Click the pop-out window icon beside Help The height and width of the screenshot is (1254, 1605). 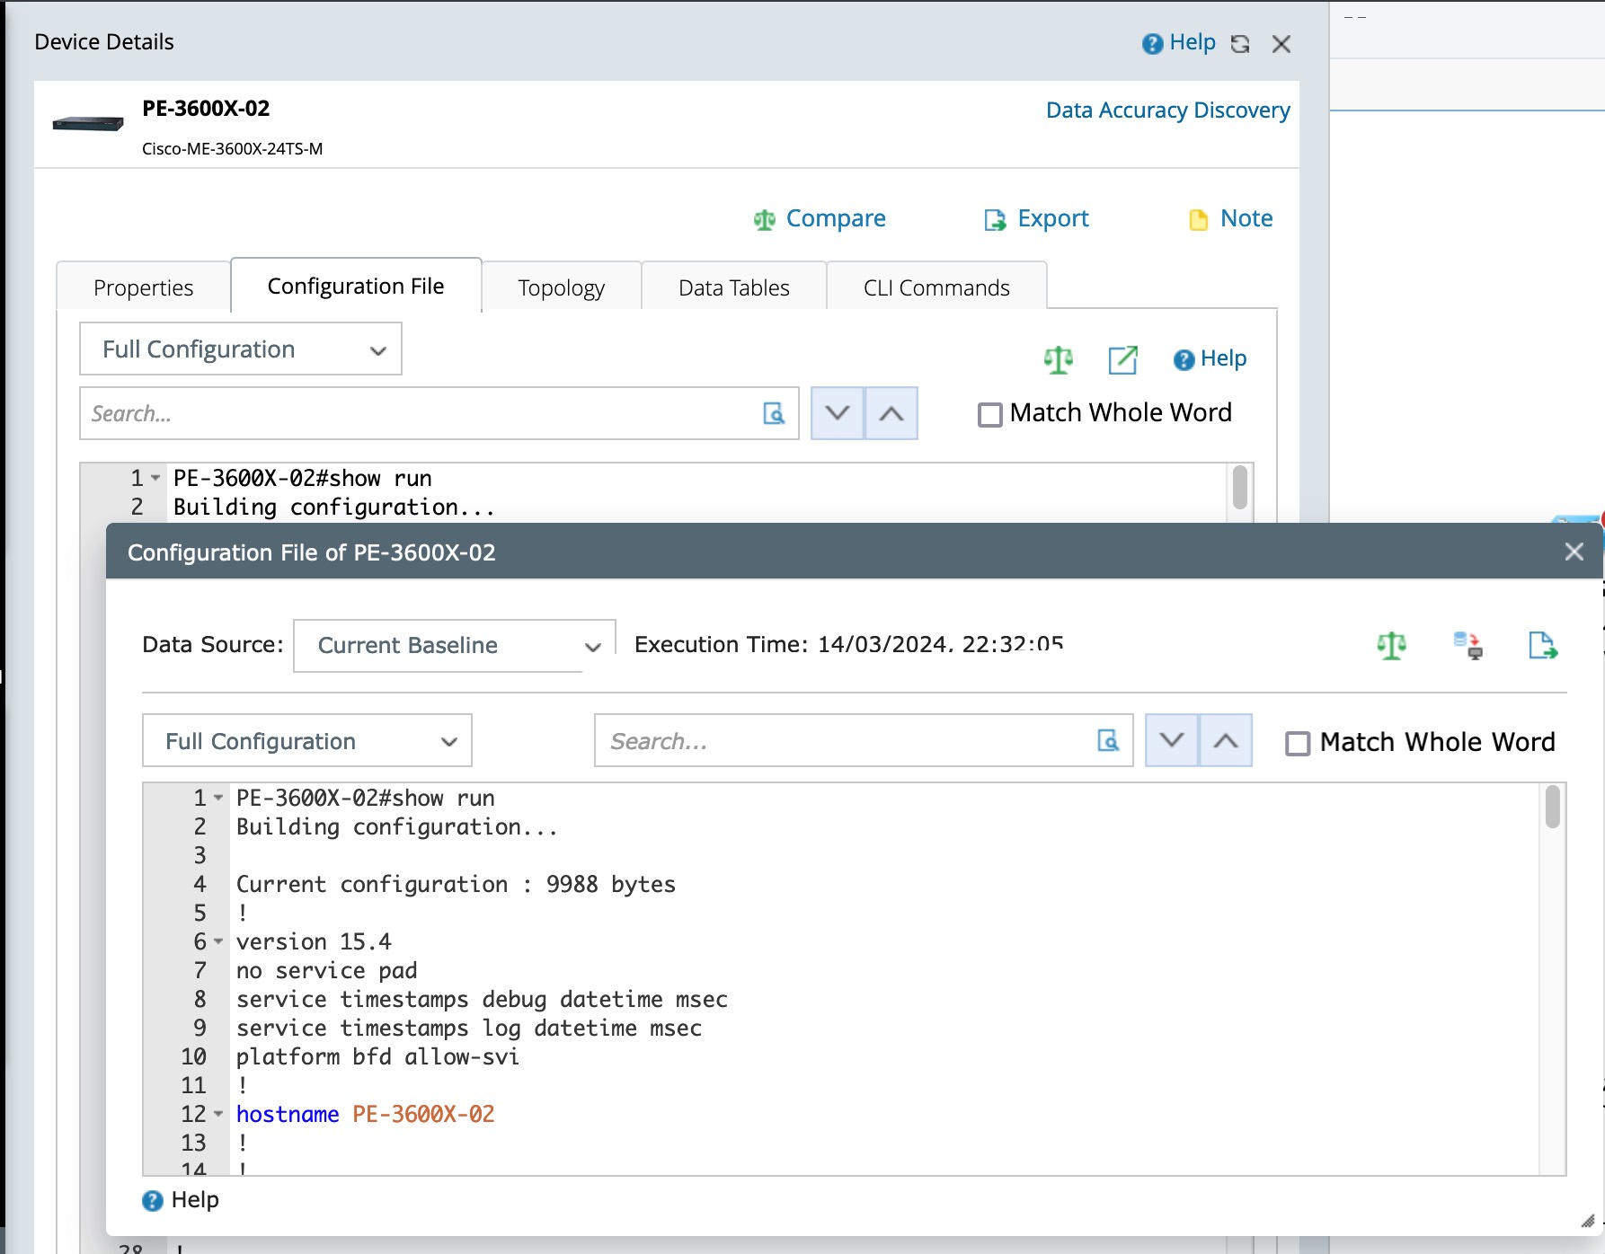(x=1122, y=359)
